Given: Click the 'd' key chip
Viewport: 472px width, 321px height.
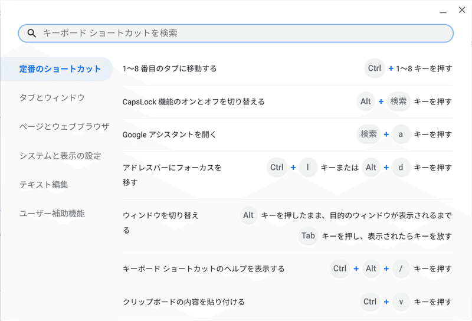Looking at the screenshot, I should [x=401, y=168].
